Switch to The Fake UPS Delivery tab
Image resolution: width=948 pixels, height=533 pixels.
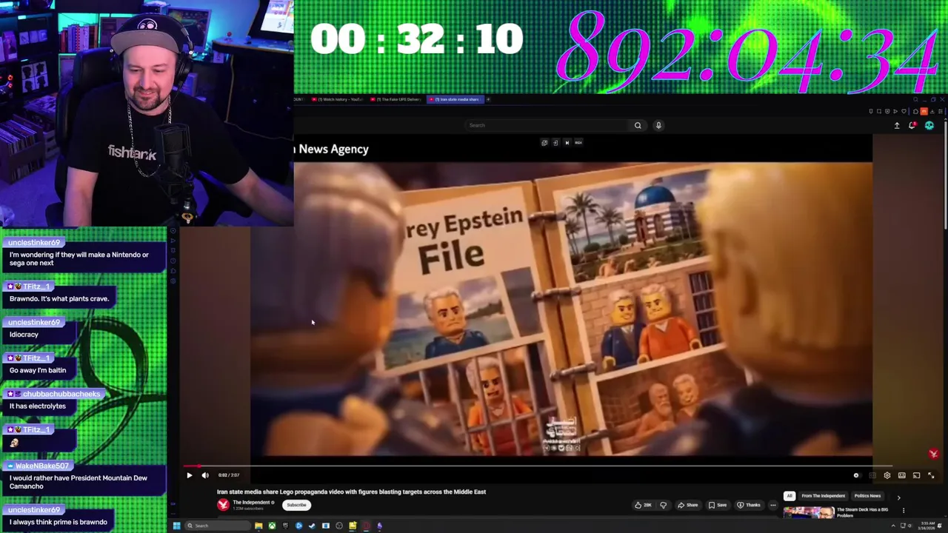(395, 99)
